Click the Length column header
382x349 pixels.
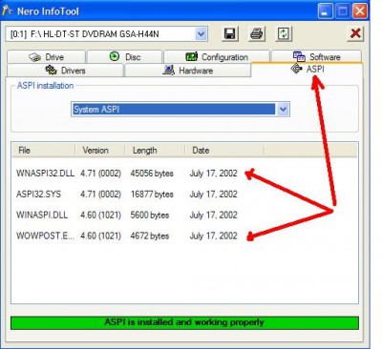(x=155, y=151)
